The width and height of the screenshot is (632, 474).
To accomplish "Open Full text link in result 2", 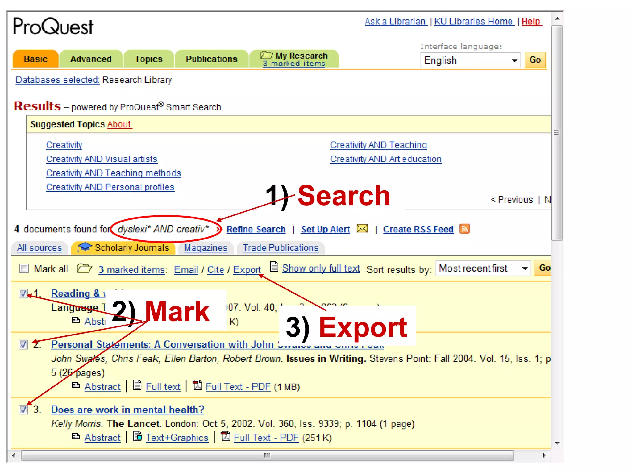I will (x=163, y=386).
